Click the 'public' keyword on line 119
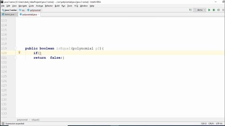Image resolution: width=225 pixels, height=126 pixels. point(31,48)
